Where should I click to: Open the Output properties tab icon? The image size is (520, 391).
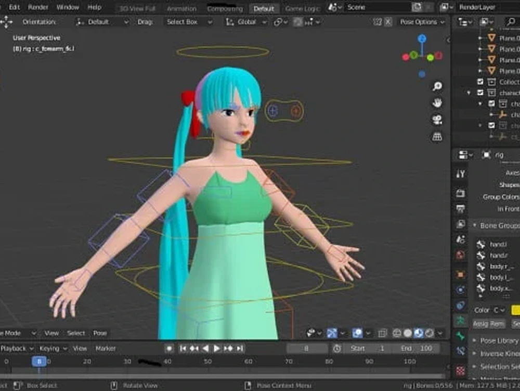[460, 209]
